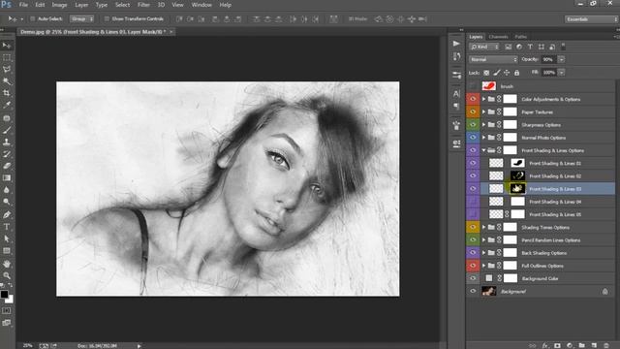Select the Brush tool
Screen dimensions: 620x349
pyautogui.click(x=7, y=130)
